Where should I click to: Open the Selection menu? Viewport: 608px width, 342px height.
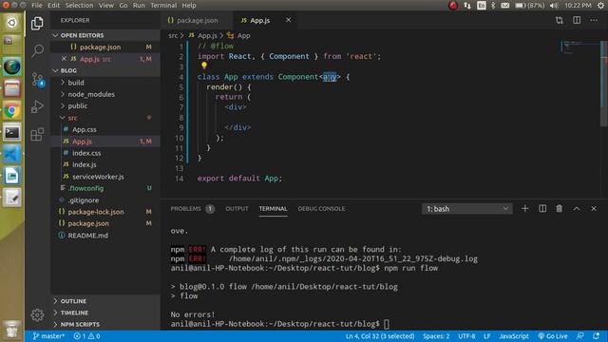(x=79, y=6)
